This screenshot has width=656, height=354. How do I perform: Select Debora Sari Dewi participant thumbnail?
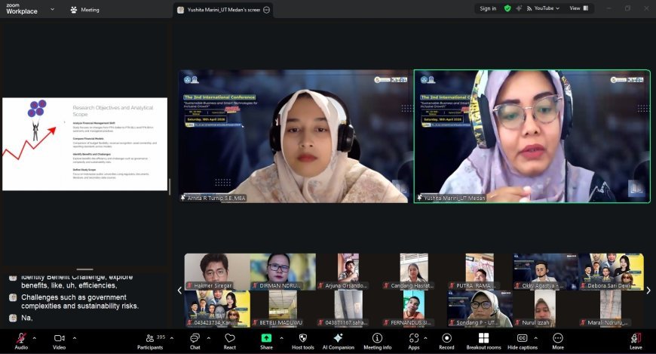612,272
